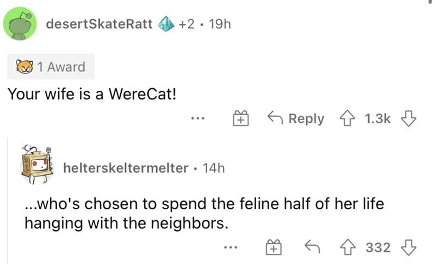Reply to the WereCat comment
The width and height of the screenshot is (435, 264).
coord(296,118)
